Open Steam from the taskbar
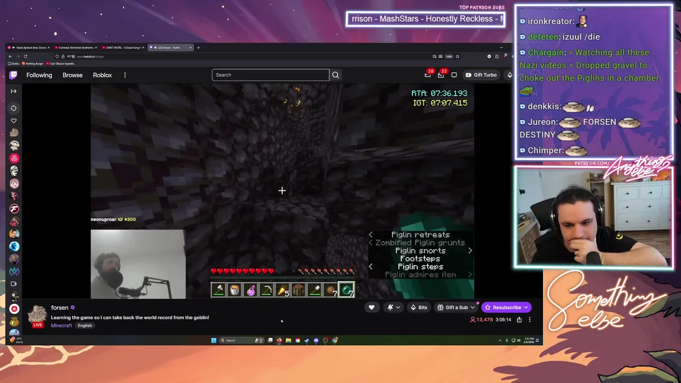This screenshot has width=681, height=383. (307, 340)
